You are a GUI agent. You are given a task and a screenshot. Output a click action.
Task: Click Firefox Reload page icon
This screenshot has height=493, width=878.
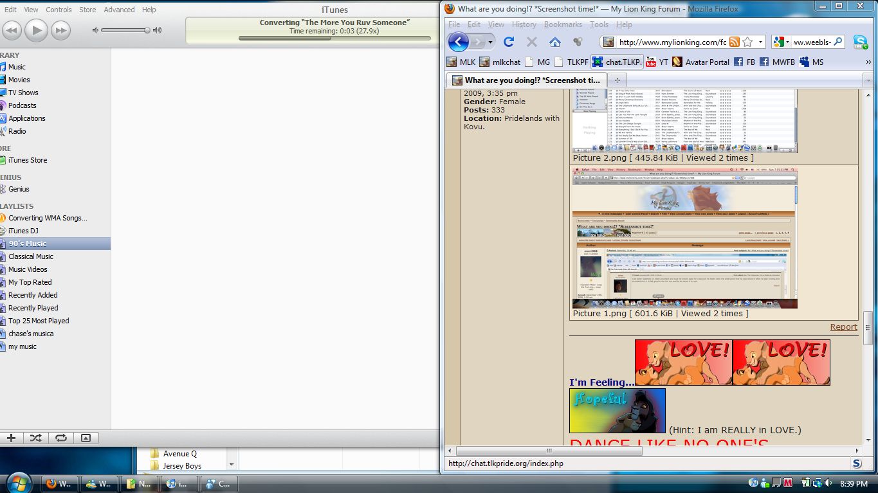point(509,42)
